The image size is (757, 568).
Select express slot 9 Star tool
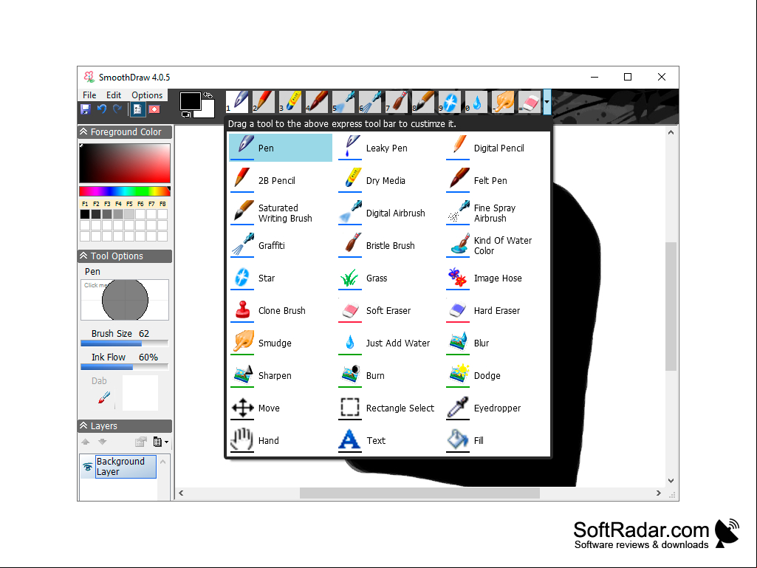tap(450, 102)
